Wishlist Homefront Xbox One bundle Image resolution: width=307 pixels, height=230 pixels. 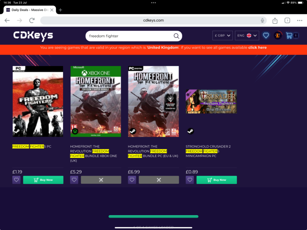(x=74, y=180)
